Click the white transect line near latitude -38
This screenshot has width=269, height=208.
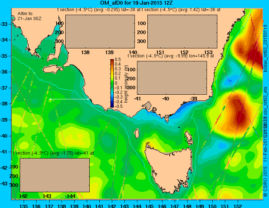click(x=69, y=99)
